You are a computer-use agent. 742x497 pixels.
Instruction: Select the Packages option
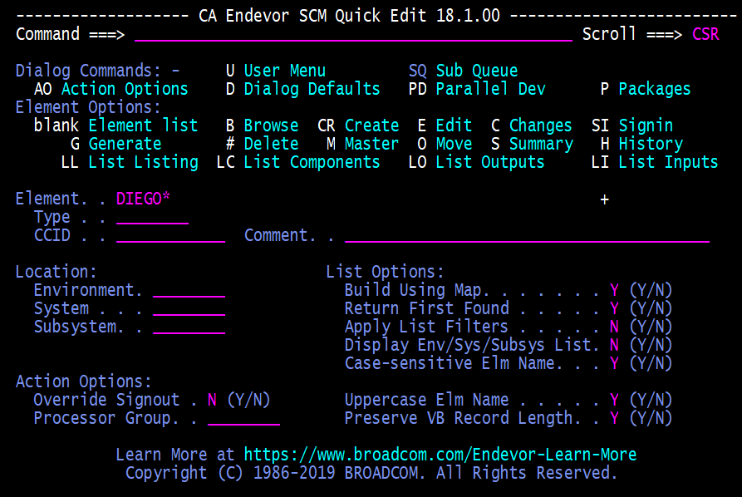[x=654, y=89]
